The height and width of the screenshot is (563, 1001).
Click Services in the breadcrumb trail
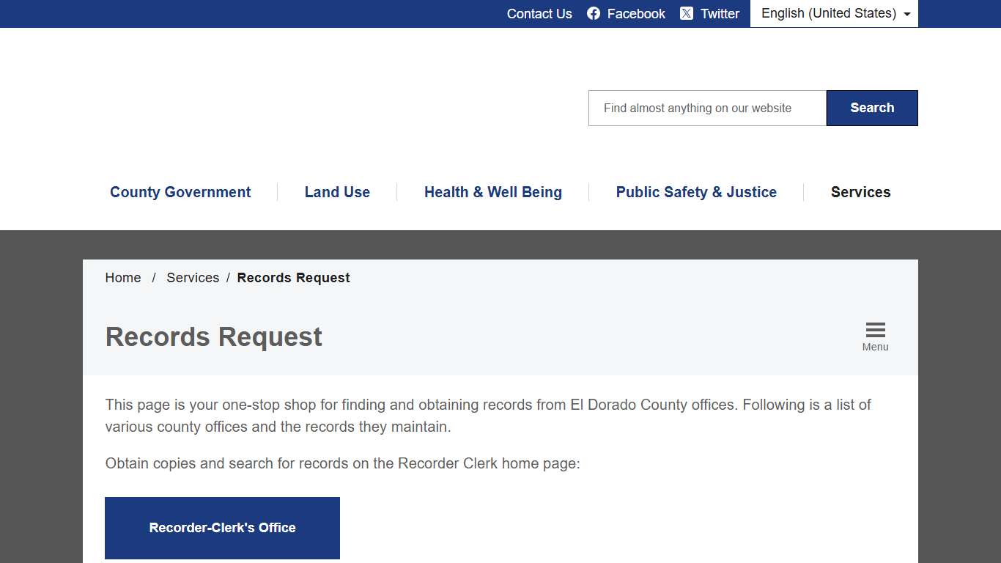(x=193, y=278)
